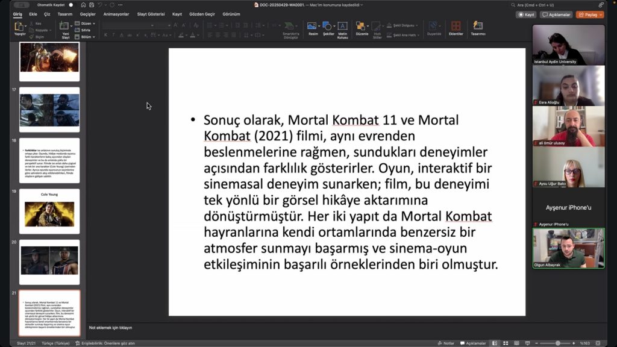Select slide 20 thumbnail
This screenshot has width=617, height=347.
pyautogui.click(x=49, y=262)
